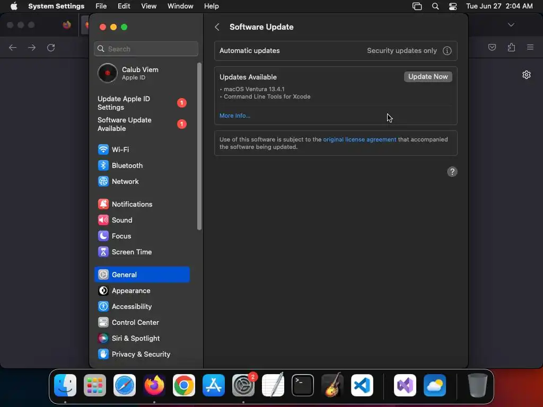Open Focus settings in sidebar
543x407 pixels.
pos(142,236)
